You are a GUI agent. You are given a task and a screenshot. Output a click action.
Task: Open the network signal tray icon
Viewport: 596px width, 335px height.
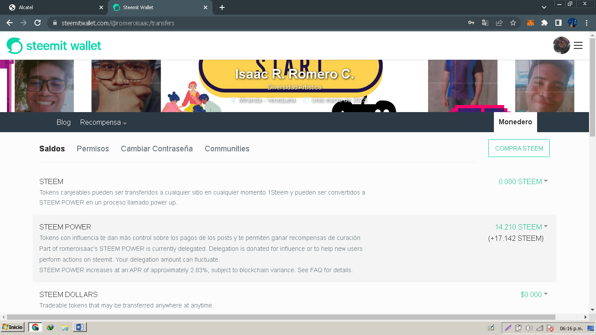pos(540,328)
